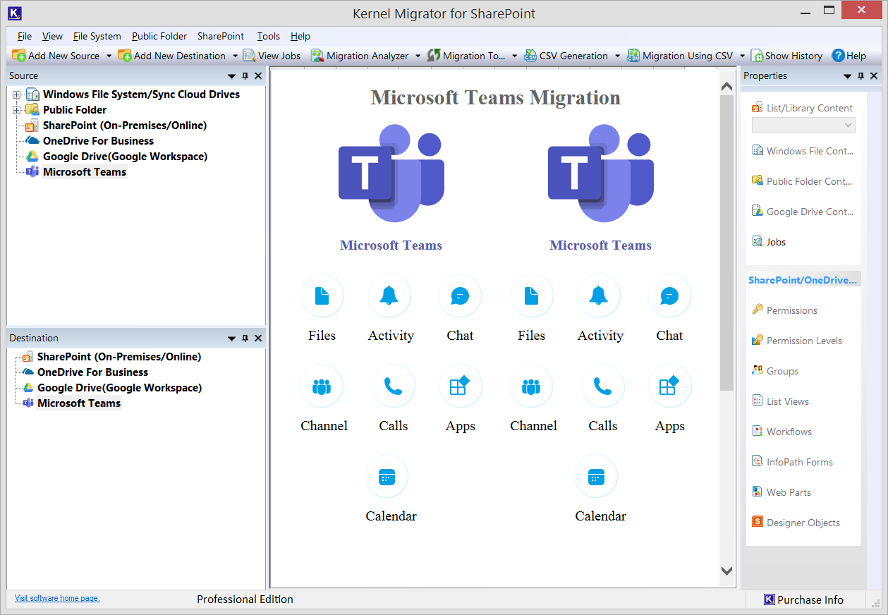Image resolution: width=888 pixels, height=615 pixels.
Task: Open the Properties panel options dropdown arrow
Action: [x=848, y=76]
